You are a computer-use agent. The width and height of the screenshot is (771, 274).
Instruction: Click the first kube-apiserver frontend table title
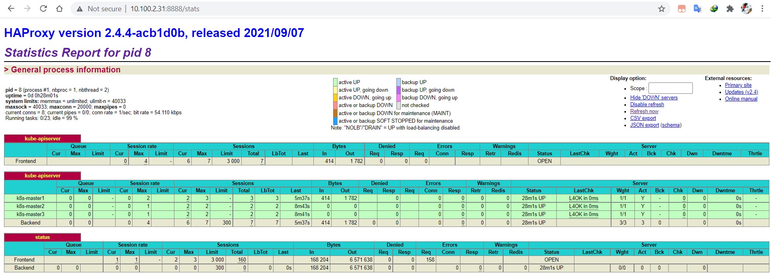(x=42, y=139)
